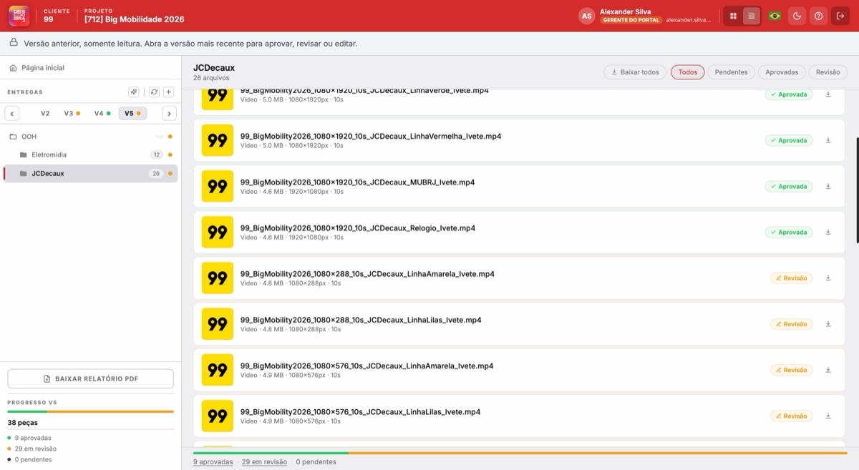859x470 pixels.
Task: Filter by Todos
Action: point(688,72)
